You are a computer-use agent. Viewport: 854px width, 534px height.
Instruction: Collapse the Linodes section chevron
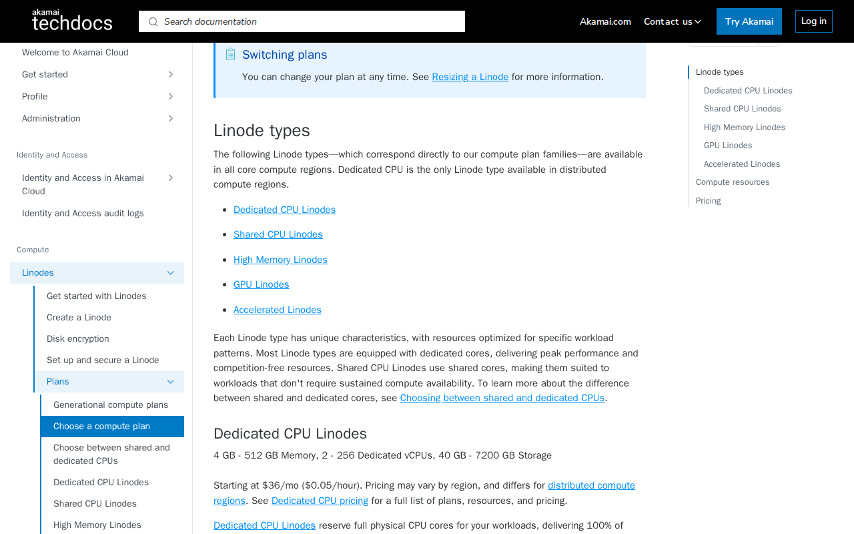[x=171, y=273]
